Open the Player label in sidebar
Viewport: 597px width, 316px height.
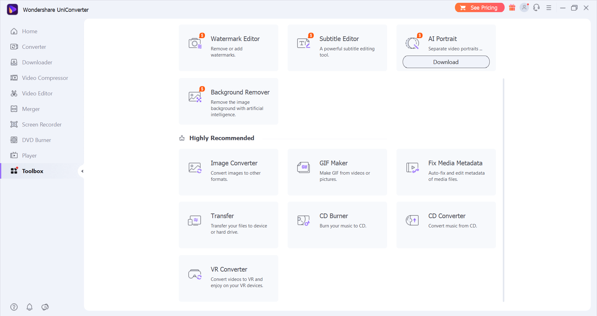point(29,155)
